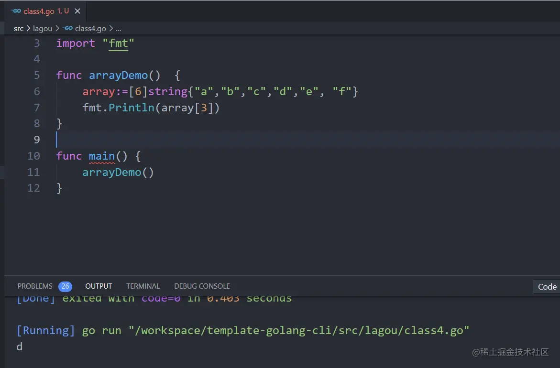Click the closing brace on line 12
The height and width of the screenshot is (368, 560).
click(x=59, y=188)
